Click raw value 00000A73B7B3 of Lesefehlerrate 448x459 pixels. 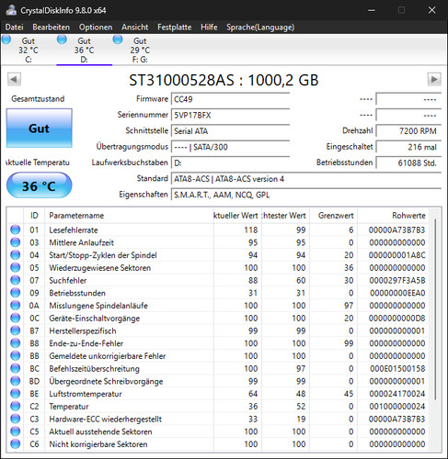click(396, 229)
